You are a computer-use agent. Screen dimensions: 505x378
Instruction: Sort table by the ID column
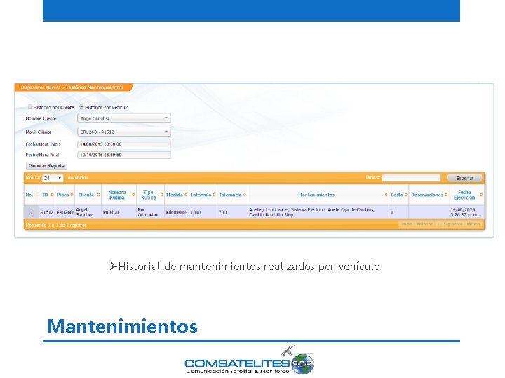(x=47, y=195)
